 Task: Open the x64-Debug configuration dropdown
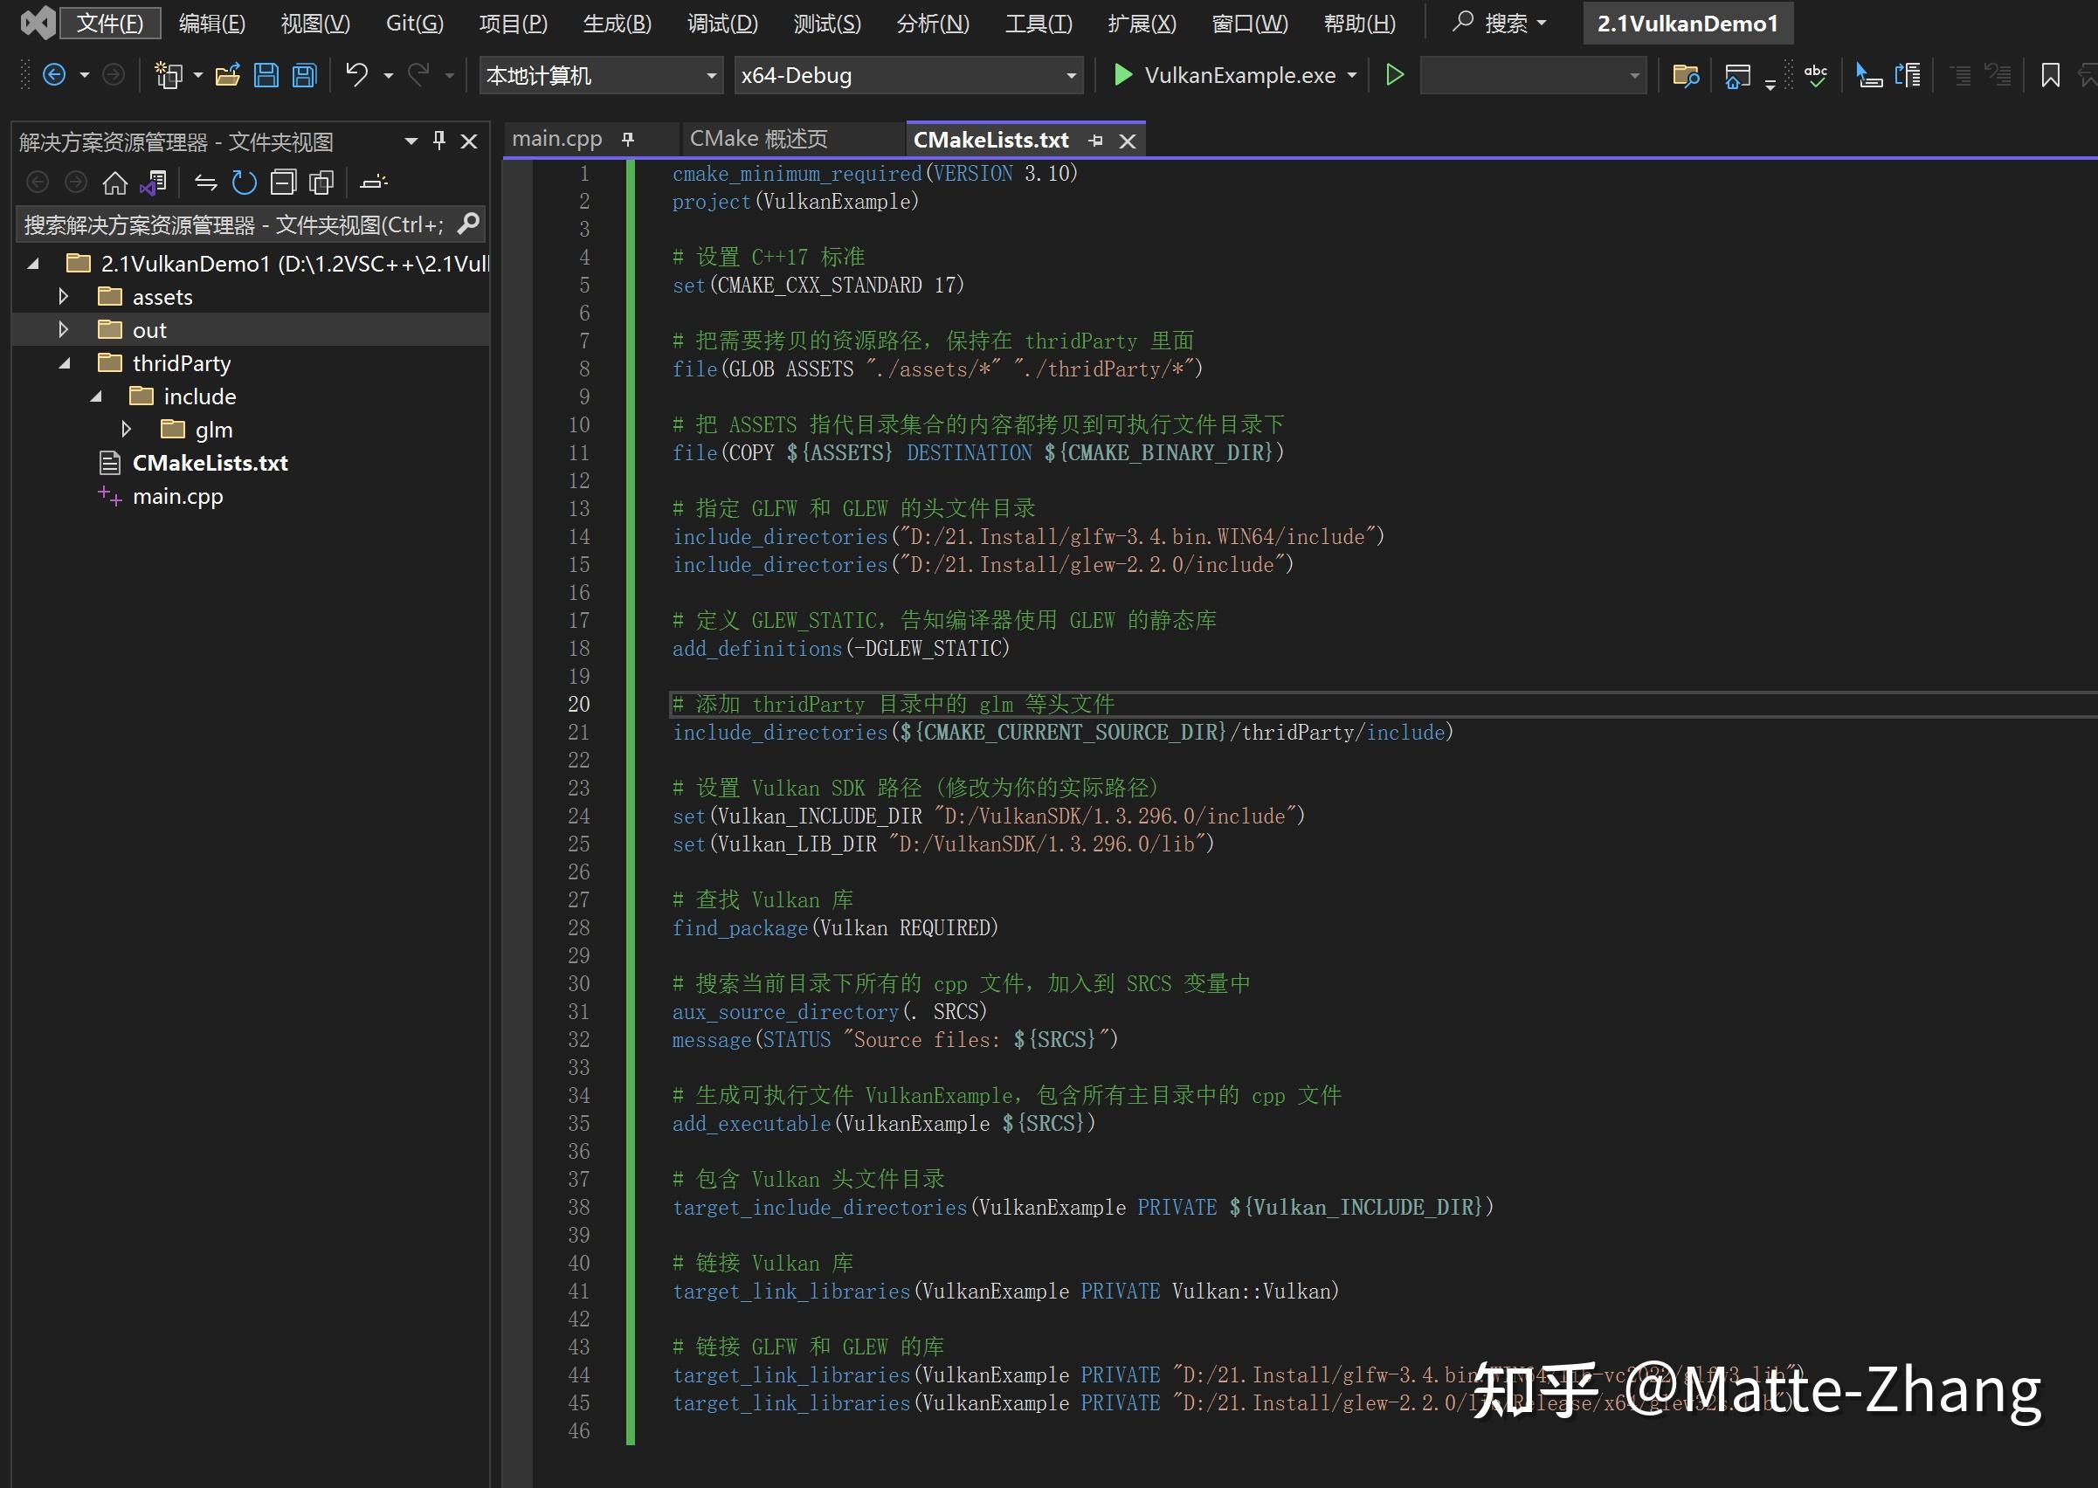(x=1071, y=75)
